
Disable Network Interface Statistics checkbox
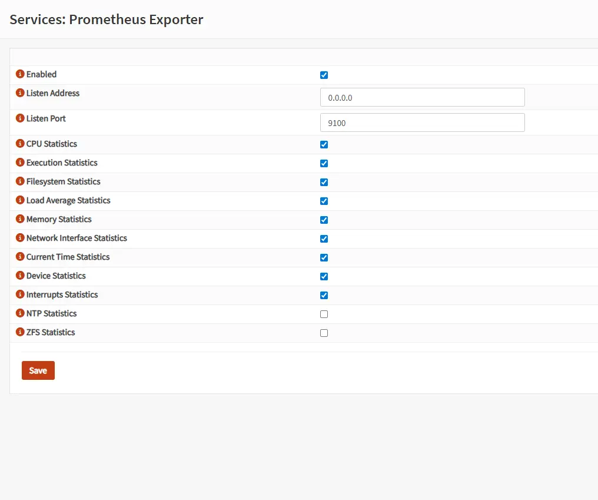(x=324, y=239)
